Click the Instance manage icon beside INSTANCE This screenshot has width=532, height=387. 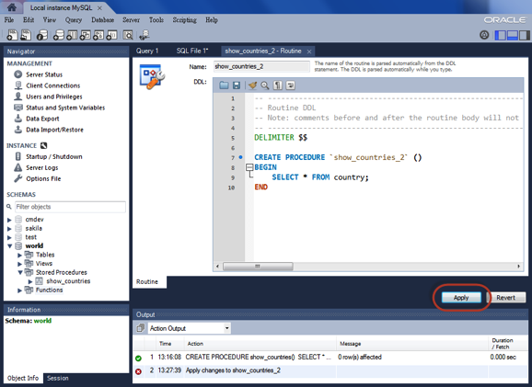[44, 146]
